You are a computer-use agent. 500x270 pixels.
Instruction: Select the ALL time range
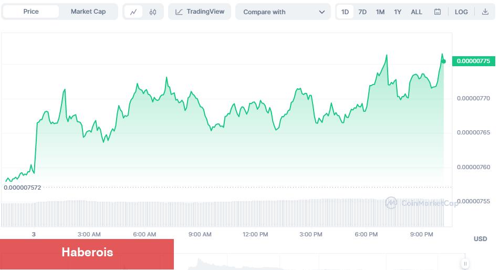click(x=416, y=12)
